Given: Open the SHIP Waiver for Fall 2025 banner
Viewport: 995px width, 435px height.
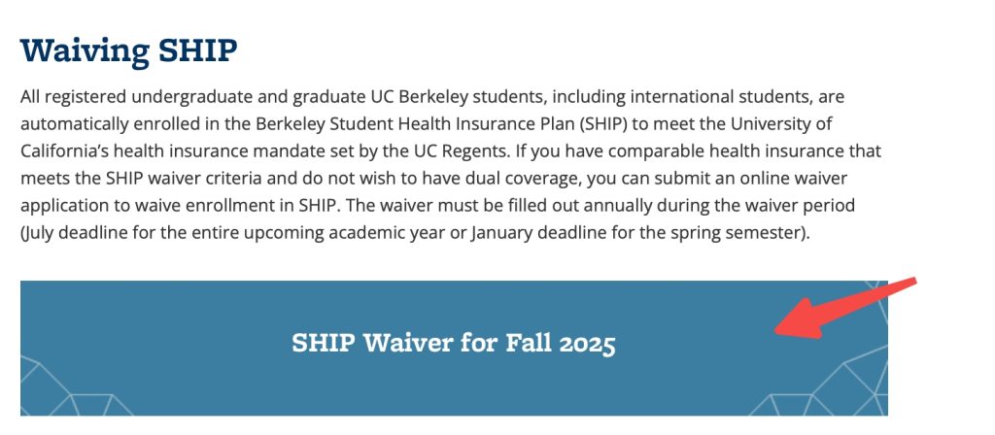Looking at the screenshot, I should coord(454,349).
